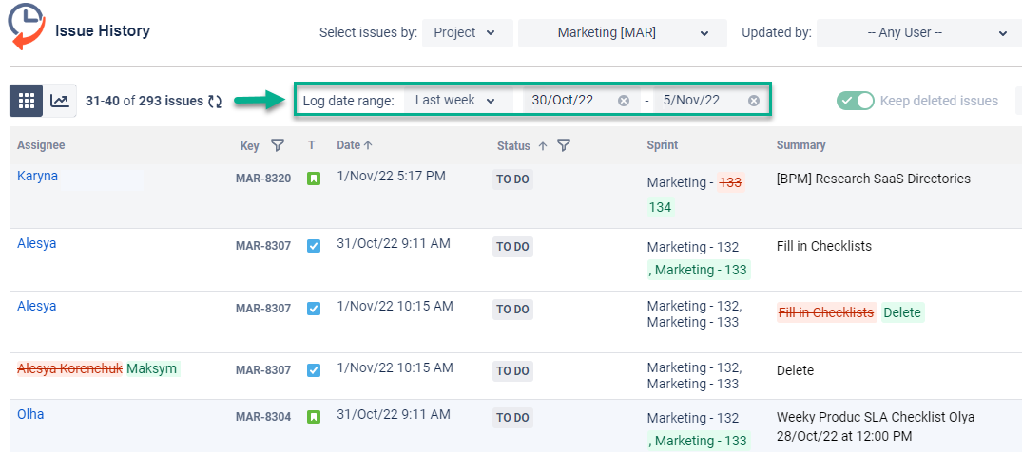Switch to the grid table view

click(26, 101)
